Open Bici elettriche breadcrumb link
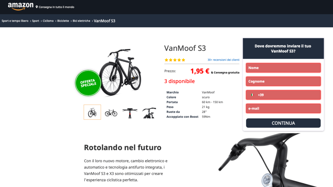 click(81, 21)
